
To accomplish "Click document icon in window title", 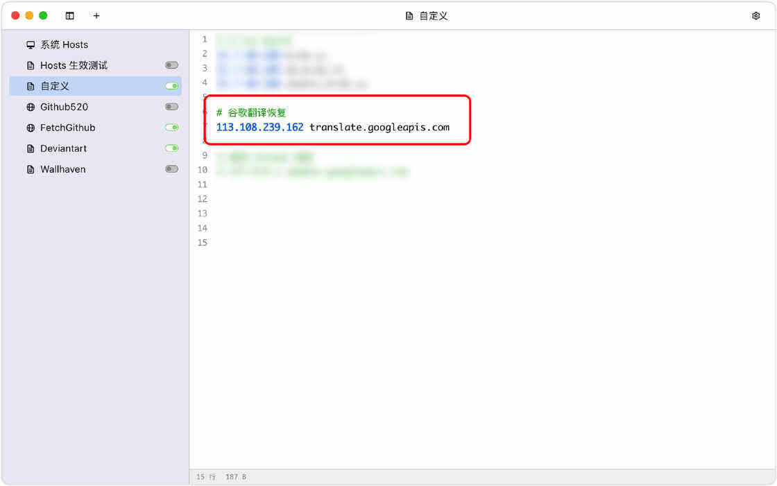I will coord(409,16).
